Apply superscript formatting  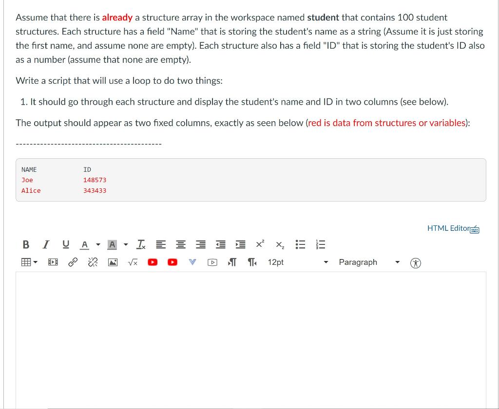(x=260, y=244)
